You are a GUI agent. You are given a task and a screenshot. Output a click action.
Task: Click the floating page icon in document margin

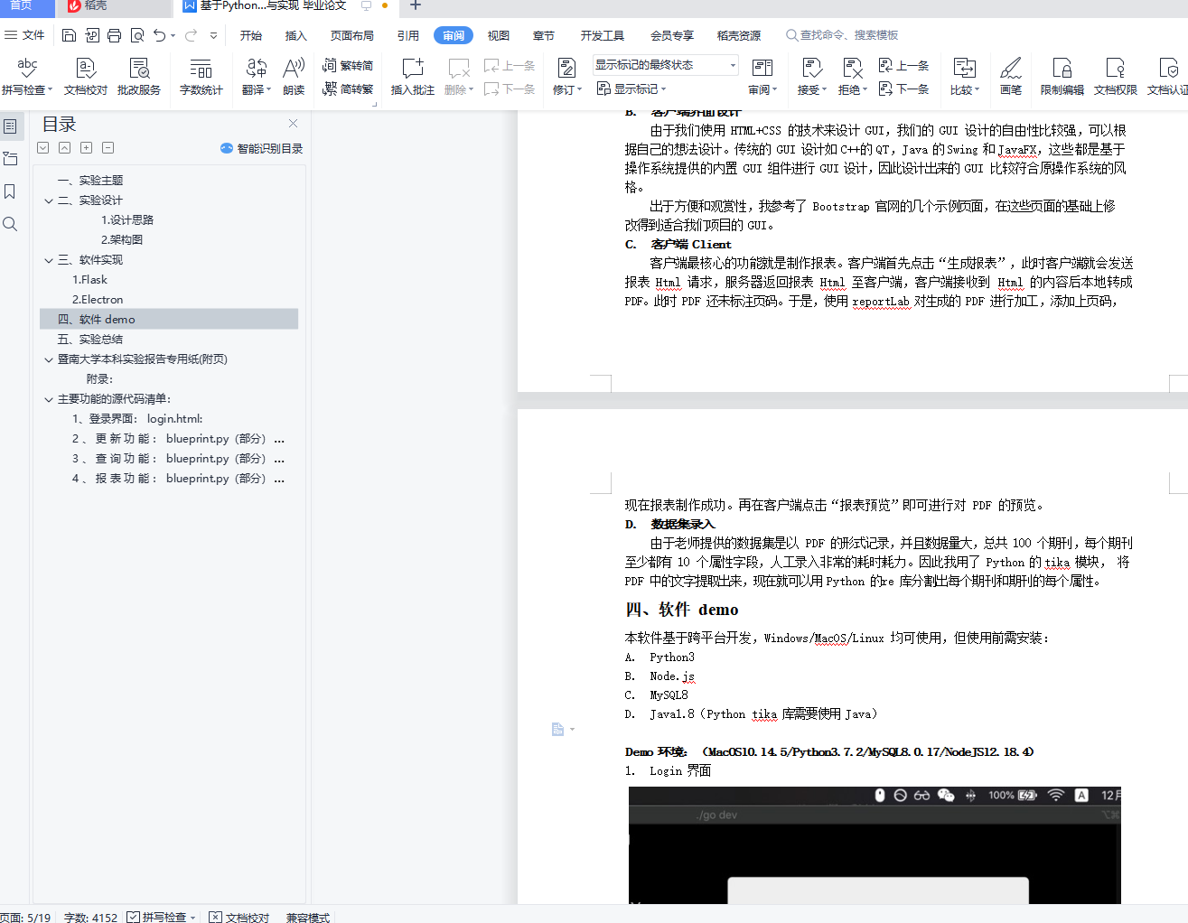click(x=558, y=729)
